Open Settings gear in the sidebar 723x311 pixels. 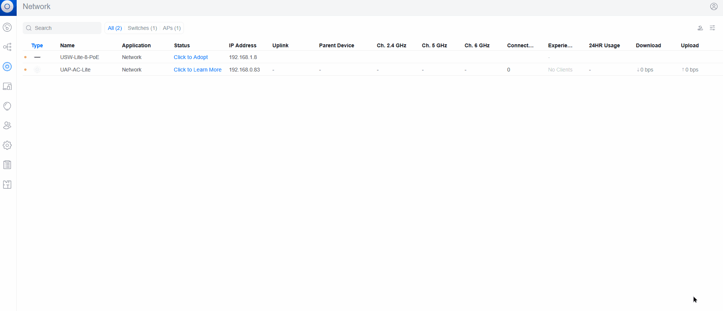[x=7, y=145]
